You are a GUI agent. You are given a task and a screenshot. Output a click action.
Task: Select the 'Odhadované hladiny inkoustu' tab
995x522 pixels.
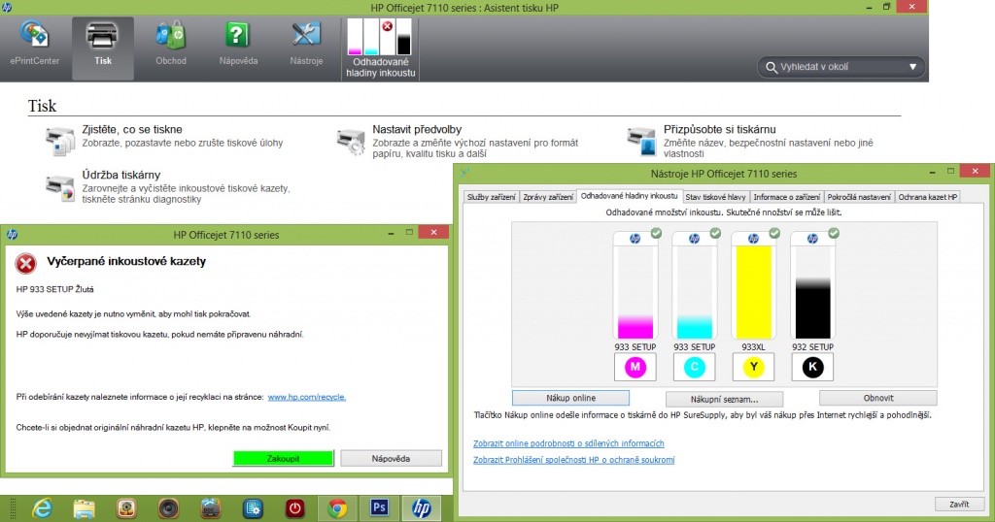[629, 196]
